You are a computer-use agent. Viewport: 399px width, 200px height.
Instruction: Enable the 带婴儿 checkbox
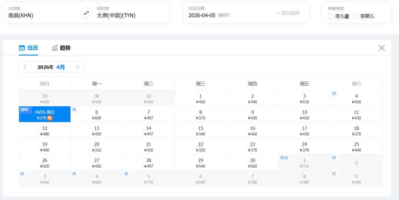(x=355, y=16)
